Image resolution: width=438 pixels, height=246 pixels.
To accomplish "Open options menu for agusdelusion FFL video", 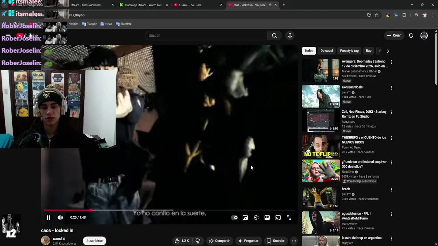I will click(391, 214).
